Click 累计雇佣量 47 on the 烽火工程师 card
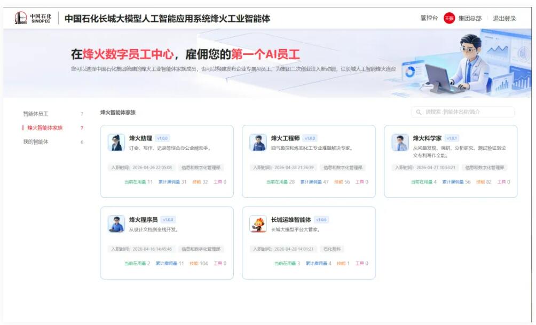This screenshot has width=536, height=325. (314, 182)
